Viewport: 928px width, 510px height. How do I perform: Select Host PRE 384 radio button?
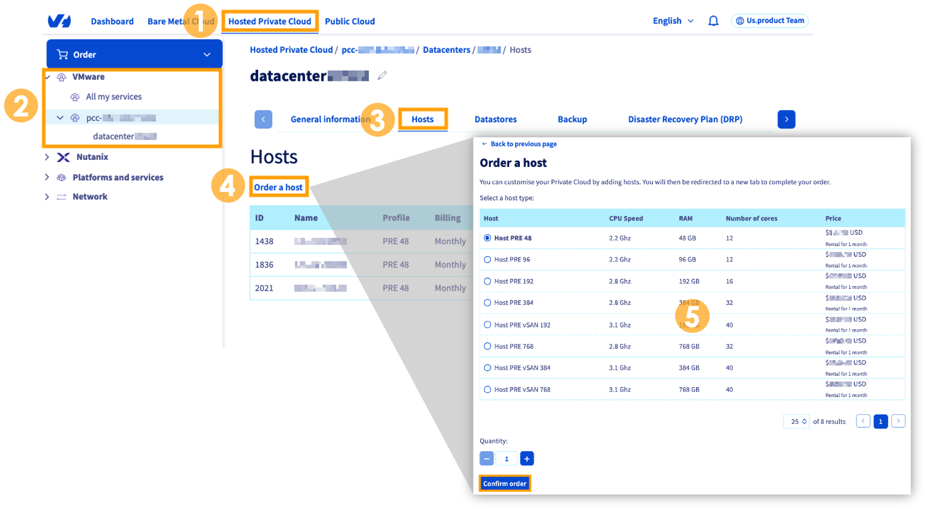488,303
